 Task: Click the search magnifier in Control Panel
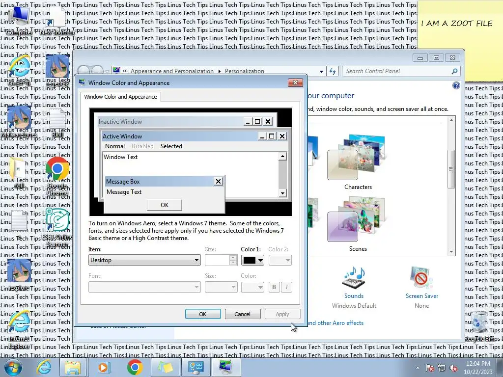click(x=454, y=71)
